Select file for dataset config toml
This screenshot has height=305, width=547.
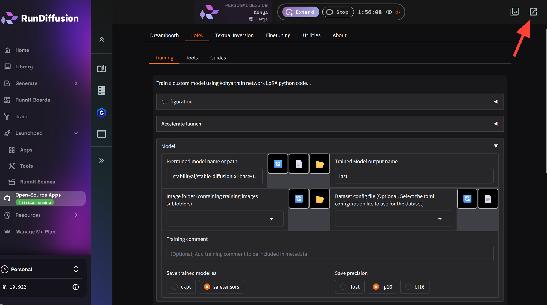pyautogui.click(x=488, y=199)
